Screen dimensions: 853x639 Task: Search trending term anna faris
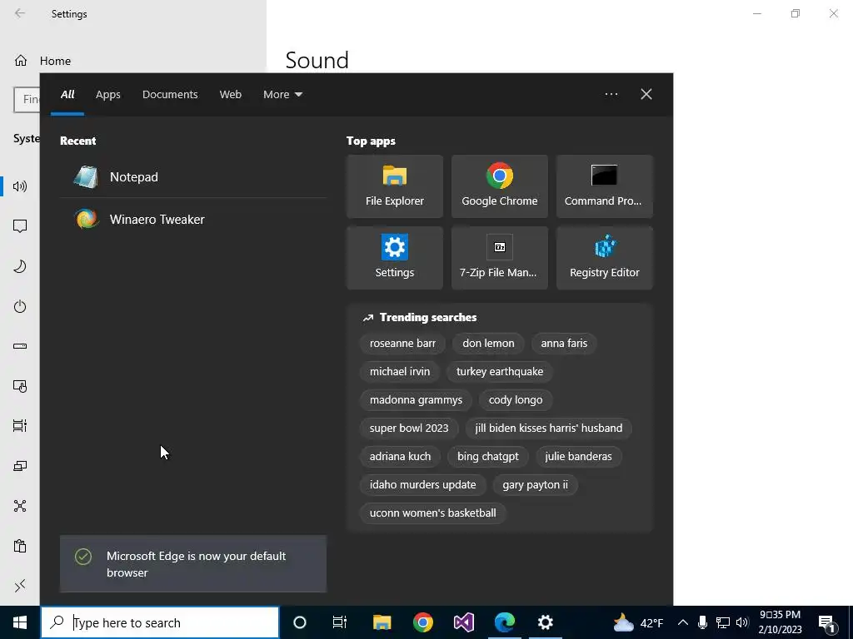pyautogui.click(x=564, y=344)
